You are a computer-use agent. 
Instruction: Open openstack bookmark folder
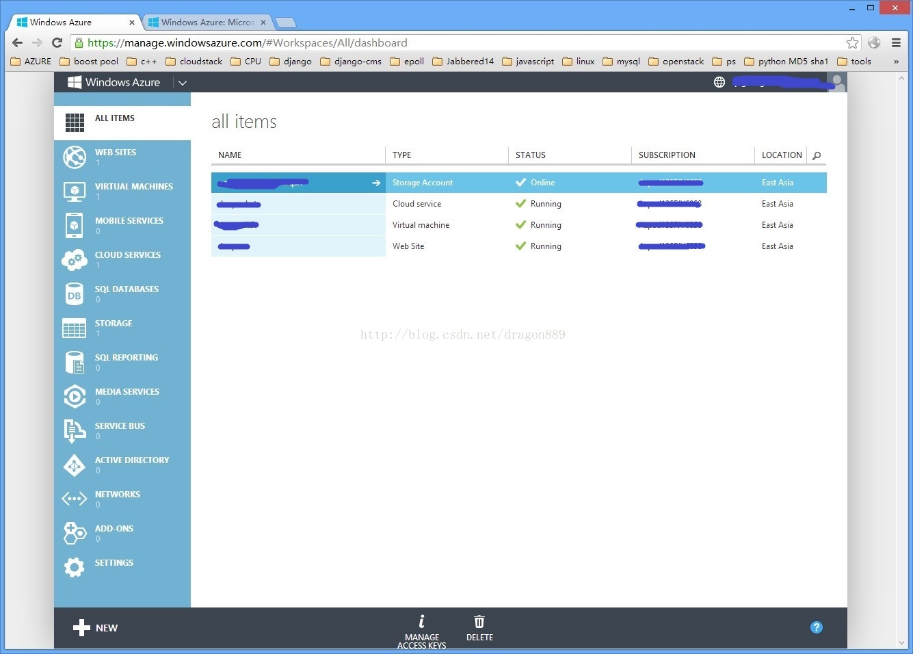click(x=676, y=62)
